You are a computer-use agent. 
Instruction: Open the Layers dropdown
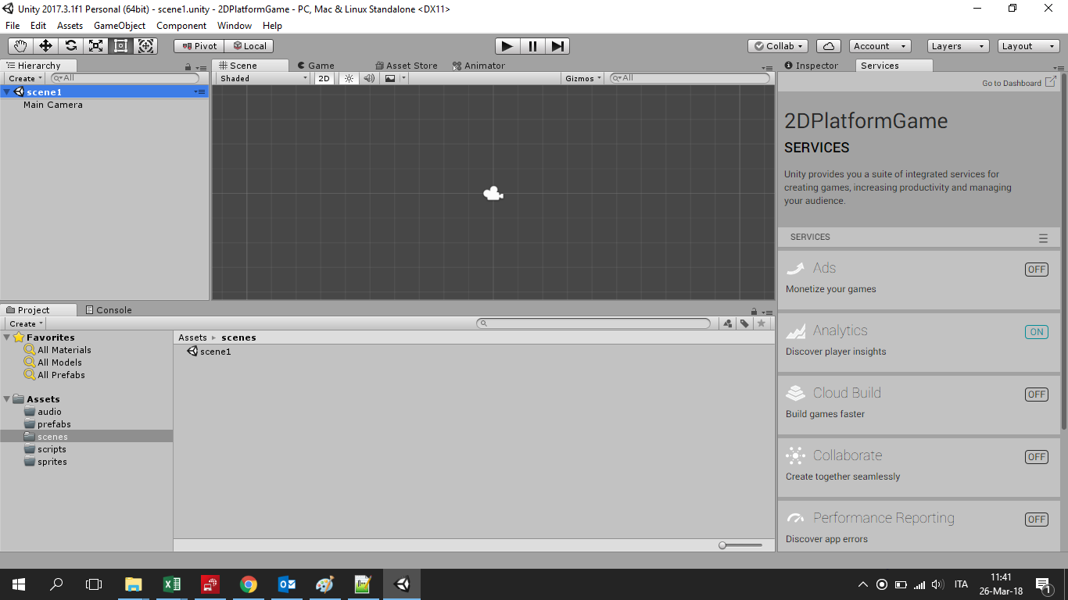click(958, 46)
